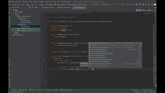Open the app run configuration dropdown

(97, 5)
